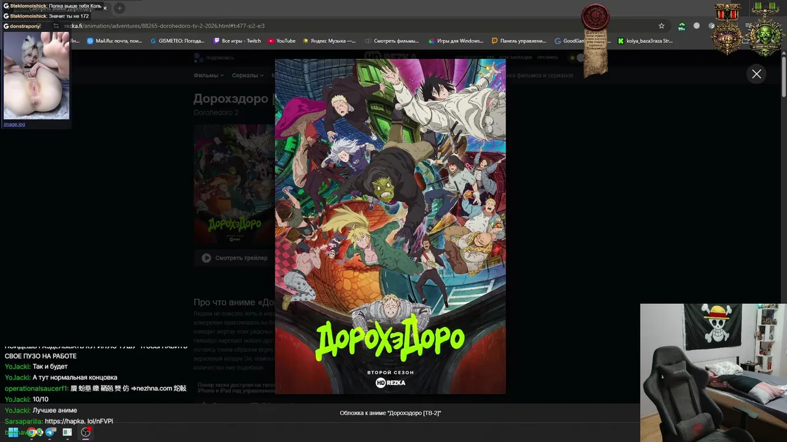Image resolution: width=787 pixels, height=442 pixels.
Task: Open the Яндекс Музыка bookmark
Action: pos(328,41)
